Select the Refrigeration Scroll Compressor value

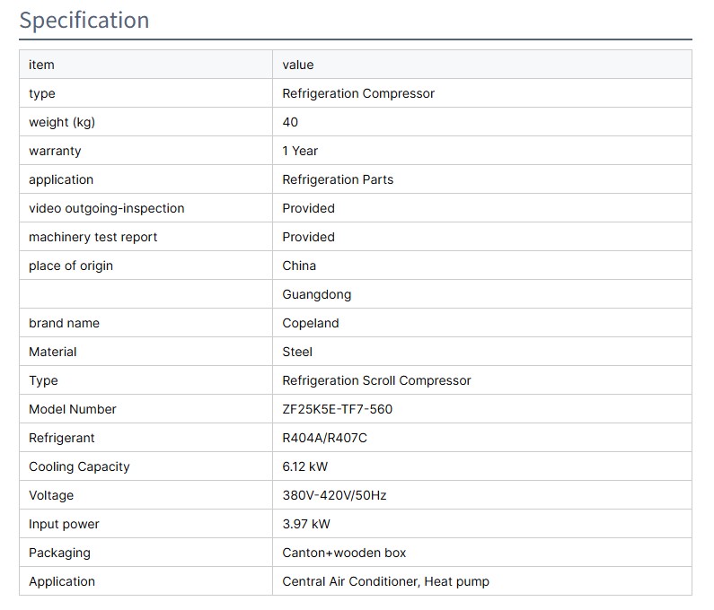click(x=376, y=380)
